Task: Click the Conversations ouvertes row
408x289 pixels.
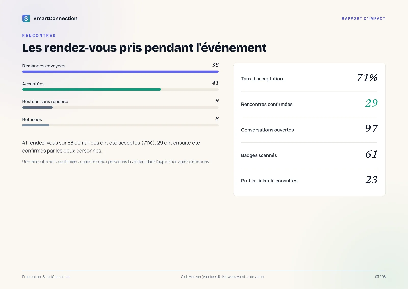Action: pos(309,130)
